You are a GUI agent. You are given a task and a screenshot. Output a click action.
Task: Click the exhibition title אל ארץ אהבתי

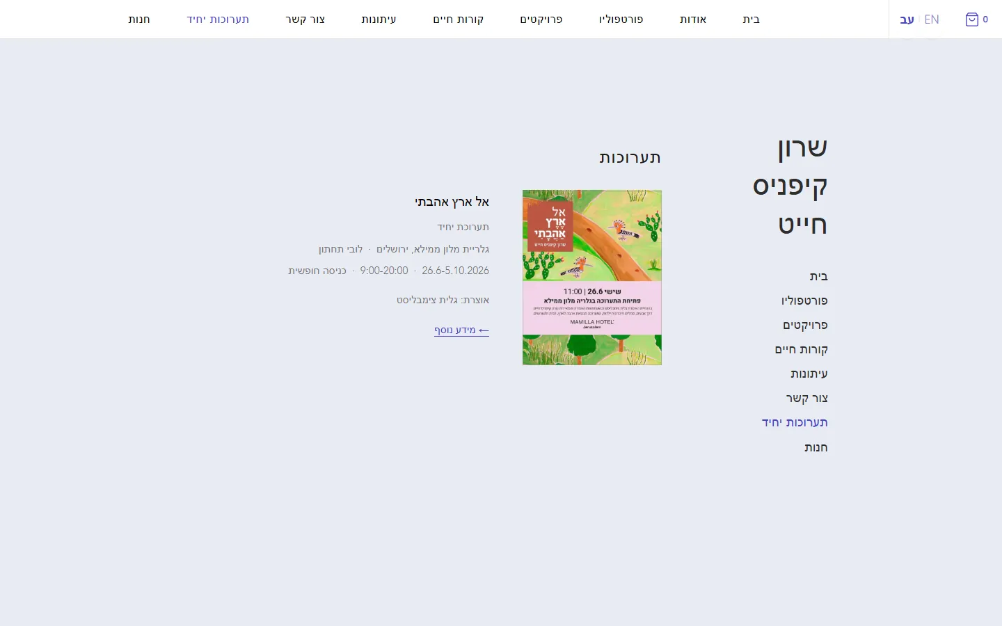[452, 202]
